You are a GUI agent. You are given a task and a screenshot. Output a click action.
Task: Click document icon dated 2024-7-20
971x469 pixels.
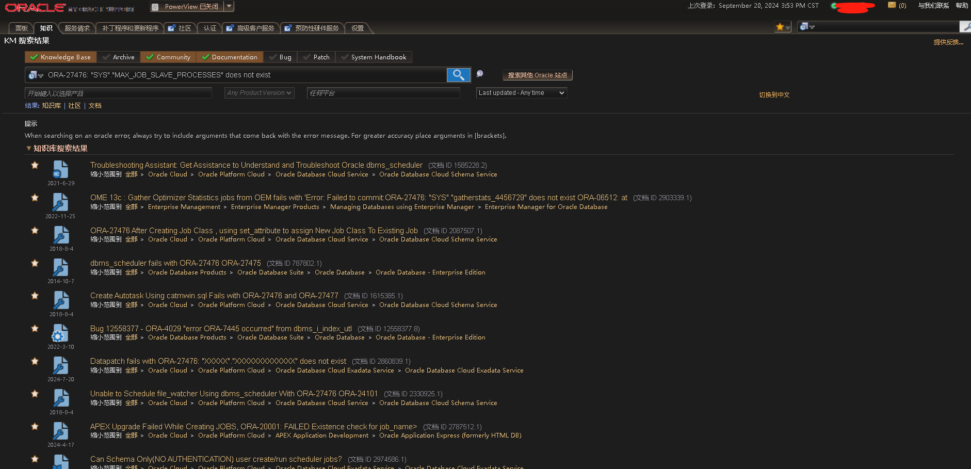click(60, 366)
